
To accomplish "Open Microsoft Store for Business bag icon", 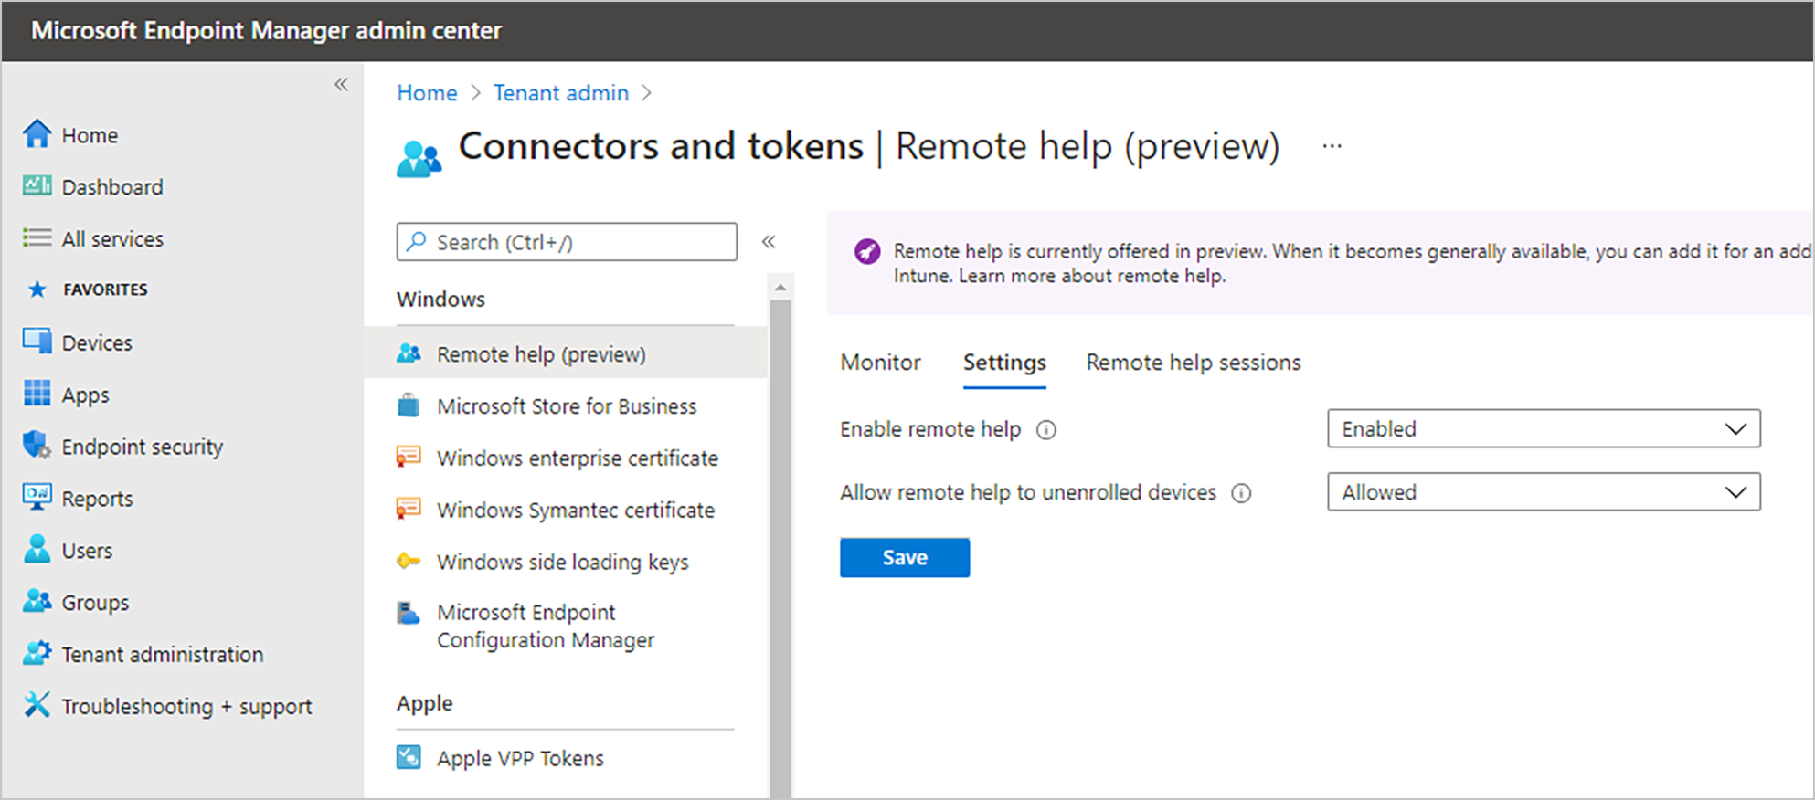I will coord(409,405).
